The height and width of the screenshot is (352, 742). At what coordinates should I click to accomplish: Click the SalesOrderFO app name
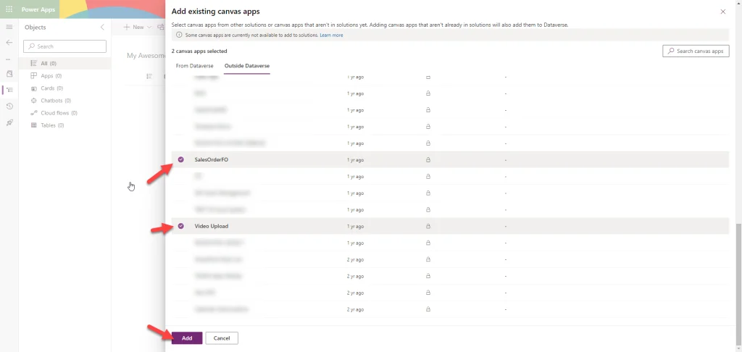pos(211,160)
